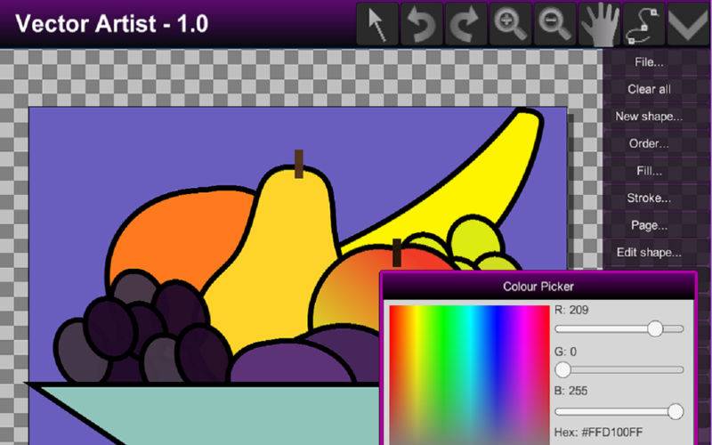The width and height of the screenshot is (712, 445).
Task: Open the New shape... menu
Action: coord(650,117)
